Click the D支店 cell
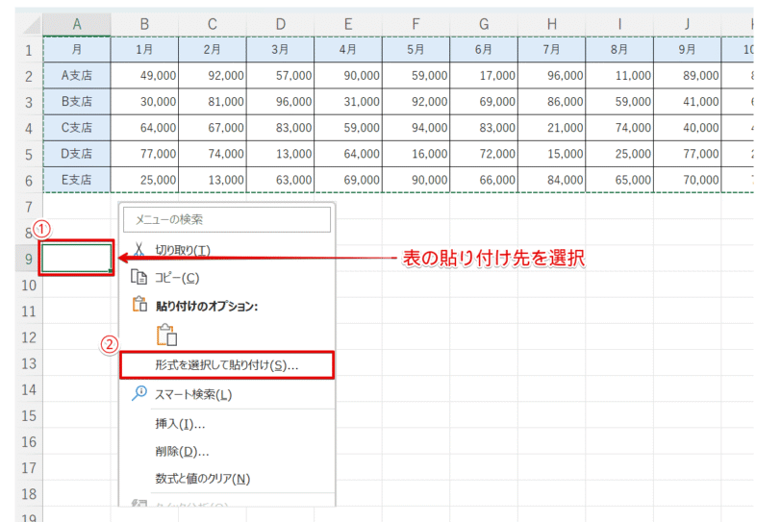The image size is (781, 522). (x=77, y=154)
